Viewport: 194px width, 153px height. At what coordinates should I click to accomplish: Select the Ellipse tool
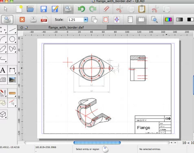[x=3, y=49]
